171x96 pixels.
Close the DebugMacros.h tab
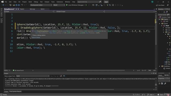click(x=18, y=9)
